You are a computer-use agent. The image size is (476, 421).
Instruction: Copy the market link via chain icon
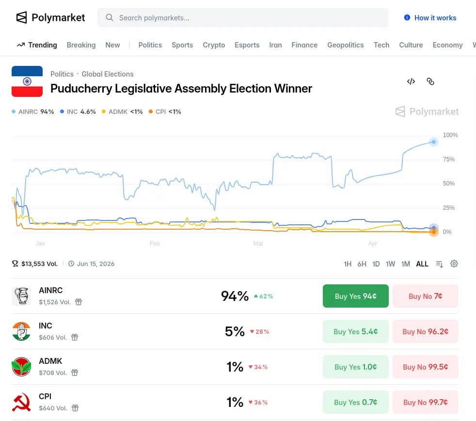click(430, 81)
